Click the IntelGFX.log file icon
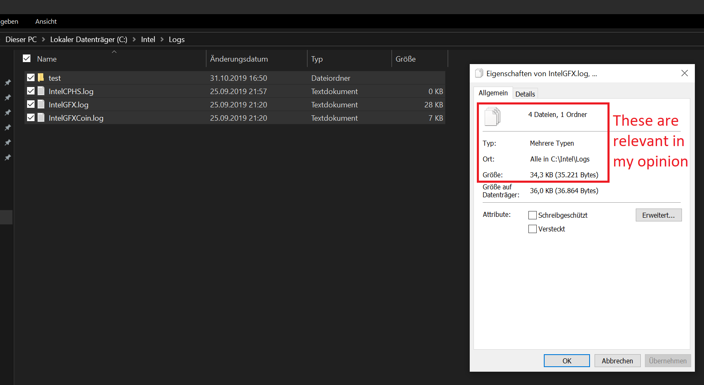Screen dimensions: 704x385 click(41, 104)
